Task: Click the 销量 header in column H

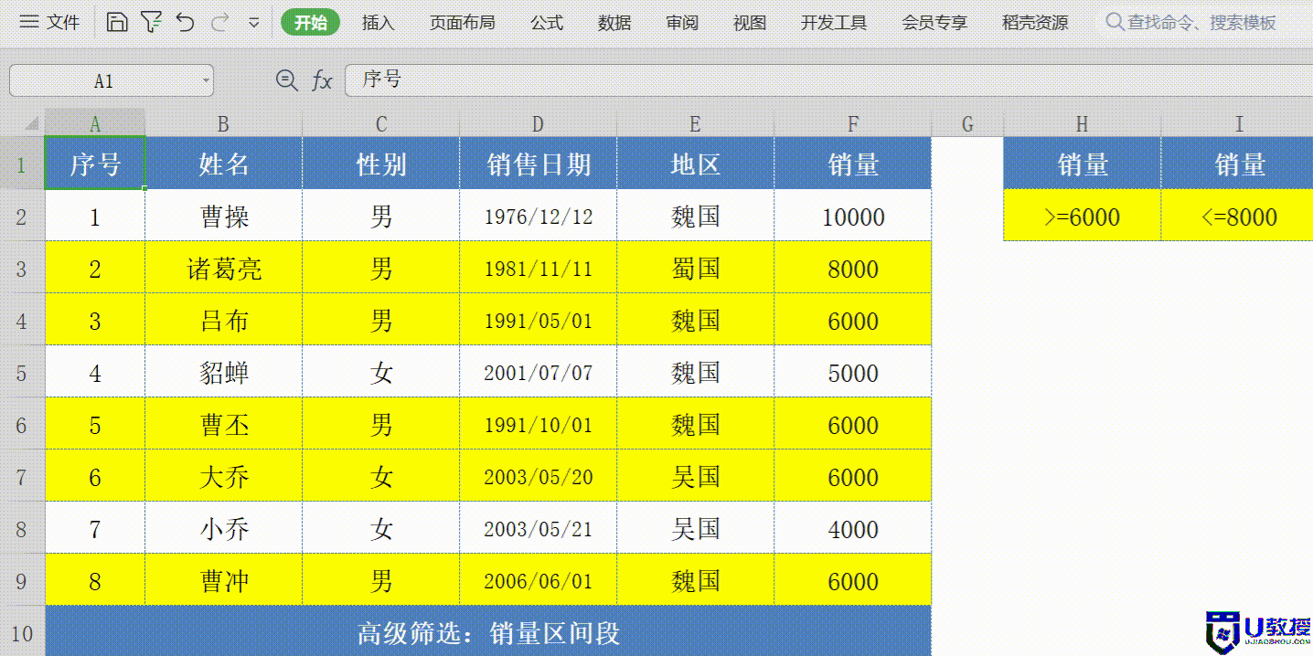Action: (x=1083, y=164)
